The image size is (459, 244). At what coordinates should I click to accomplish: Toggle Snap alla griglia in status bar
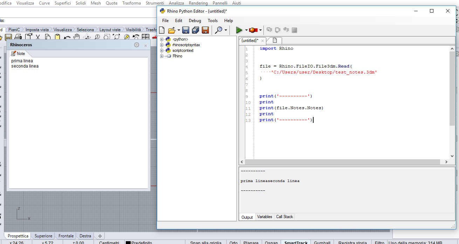click(206, 243)
